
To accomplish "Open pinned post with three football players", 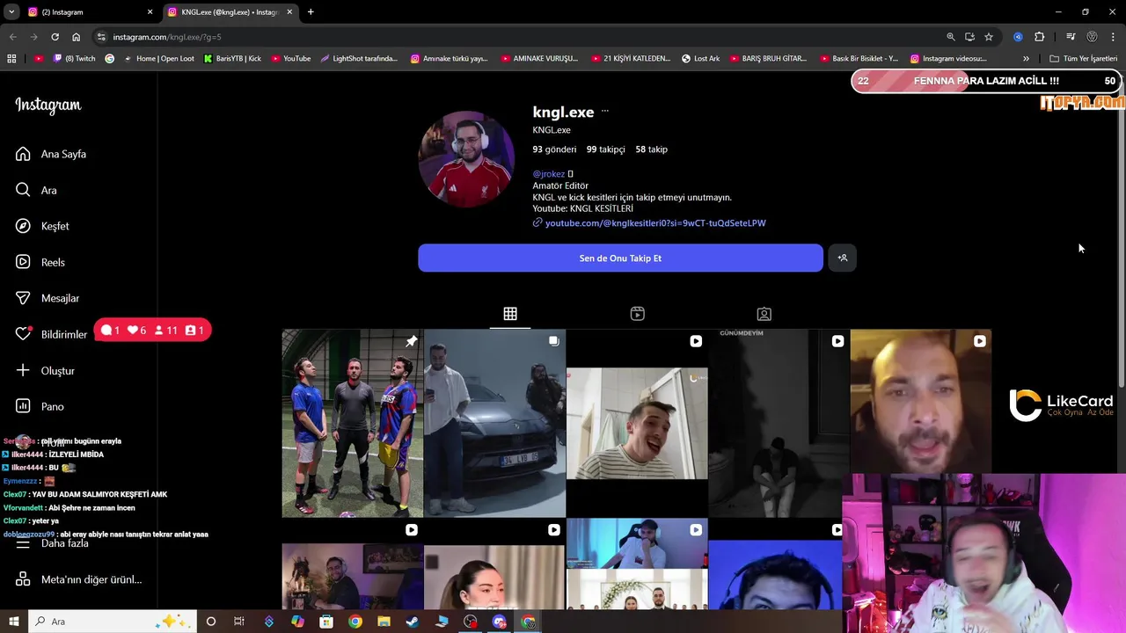I will point(352,423).
